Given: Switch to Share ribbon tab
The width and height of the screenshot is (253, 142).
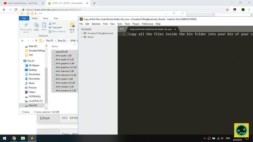Looking at the screenshot, I should [x=45, y=19].
